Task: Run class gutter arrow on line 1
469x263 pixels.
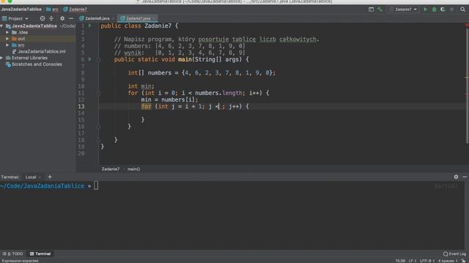Action: coord(89,26)
